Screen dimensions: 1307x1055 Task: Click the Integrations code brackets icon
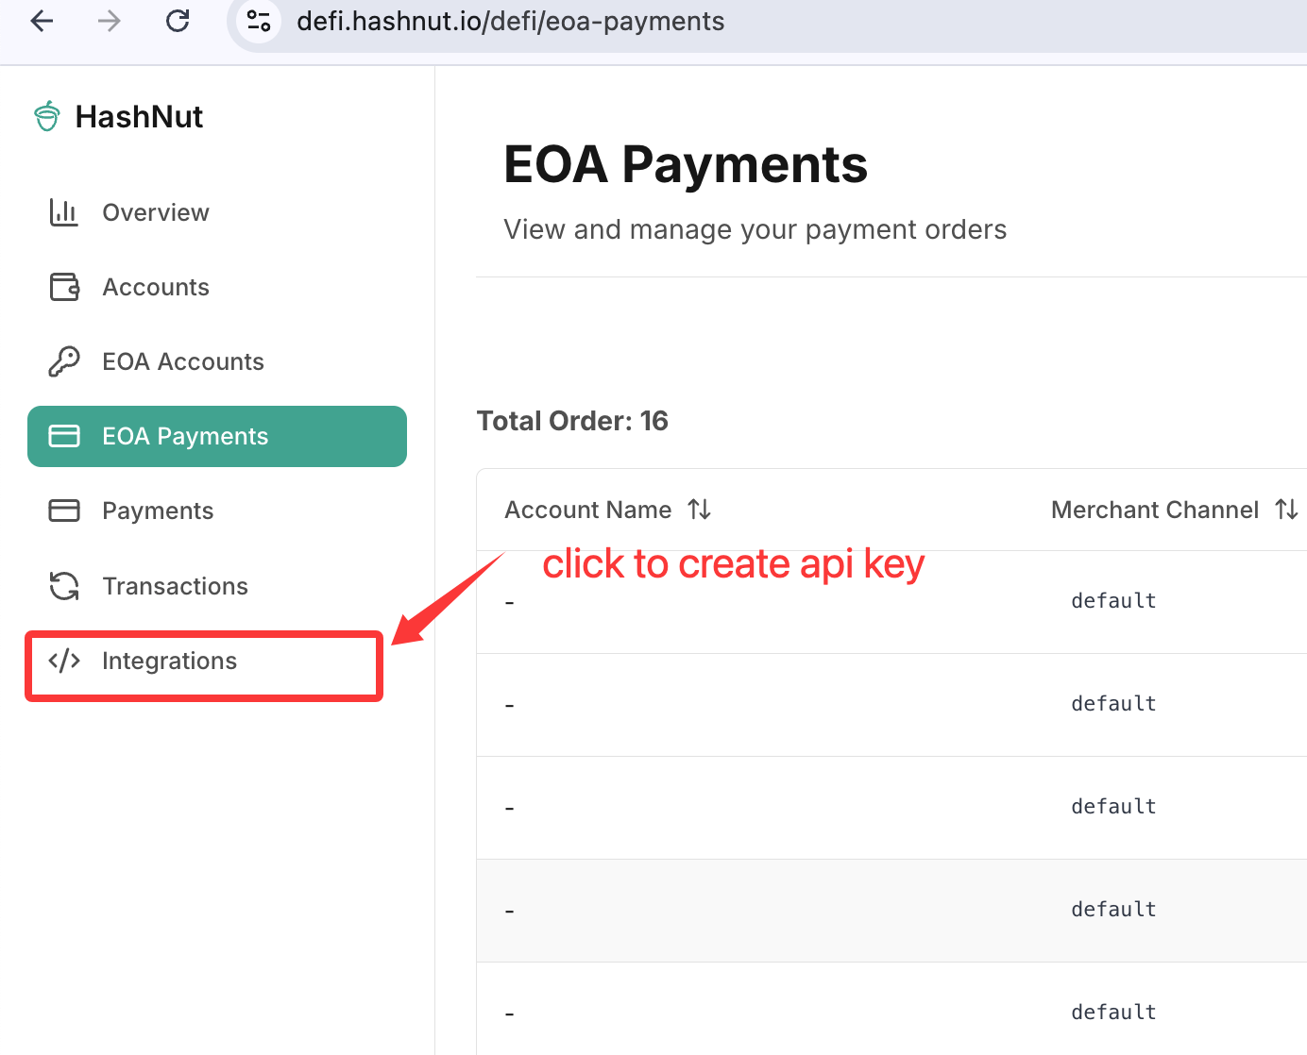click(64, 661)
